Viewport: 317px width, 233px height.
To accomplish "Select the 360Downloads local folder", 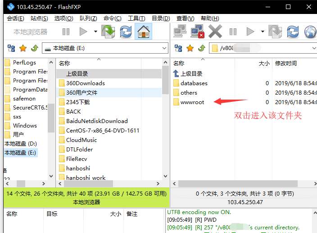I will [85, 83].
